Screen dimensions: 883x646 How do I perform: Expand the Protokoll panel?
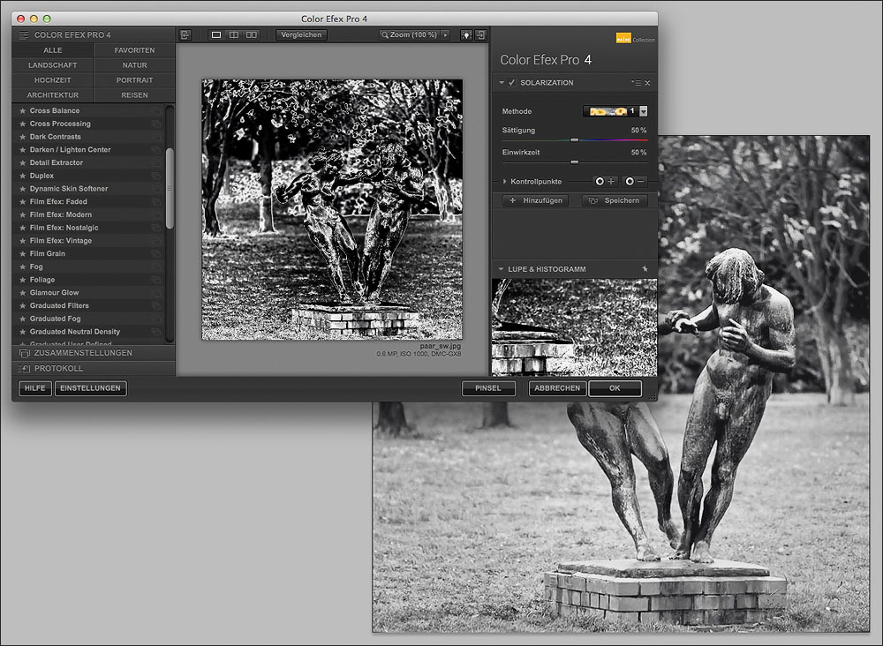(94, 369)
